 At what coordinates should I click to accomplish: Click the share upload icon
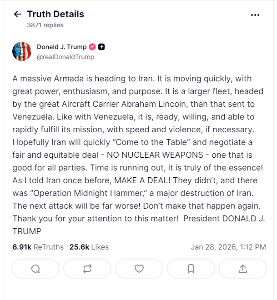(x=243, y=269)
